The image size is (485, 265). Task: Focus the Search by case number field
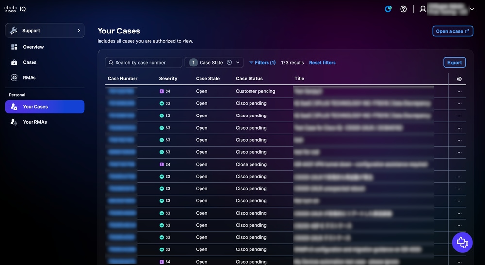[144, 63]
